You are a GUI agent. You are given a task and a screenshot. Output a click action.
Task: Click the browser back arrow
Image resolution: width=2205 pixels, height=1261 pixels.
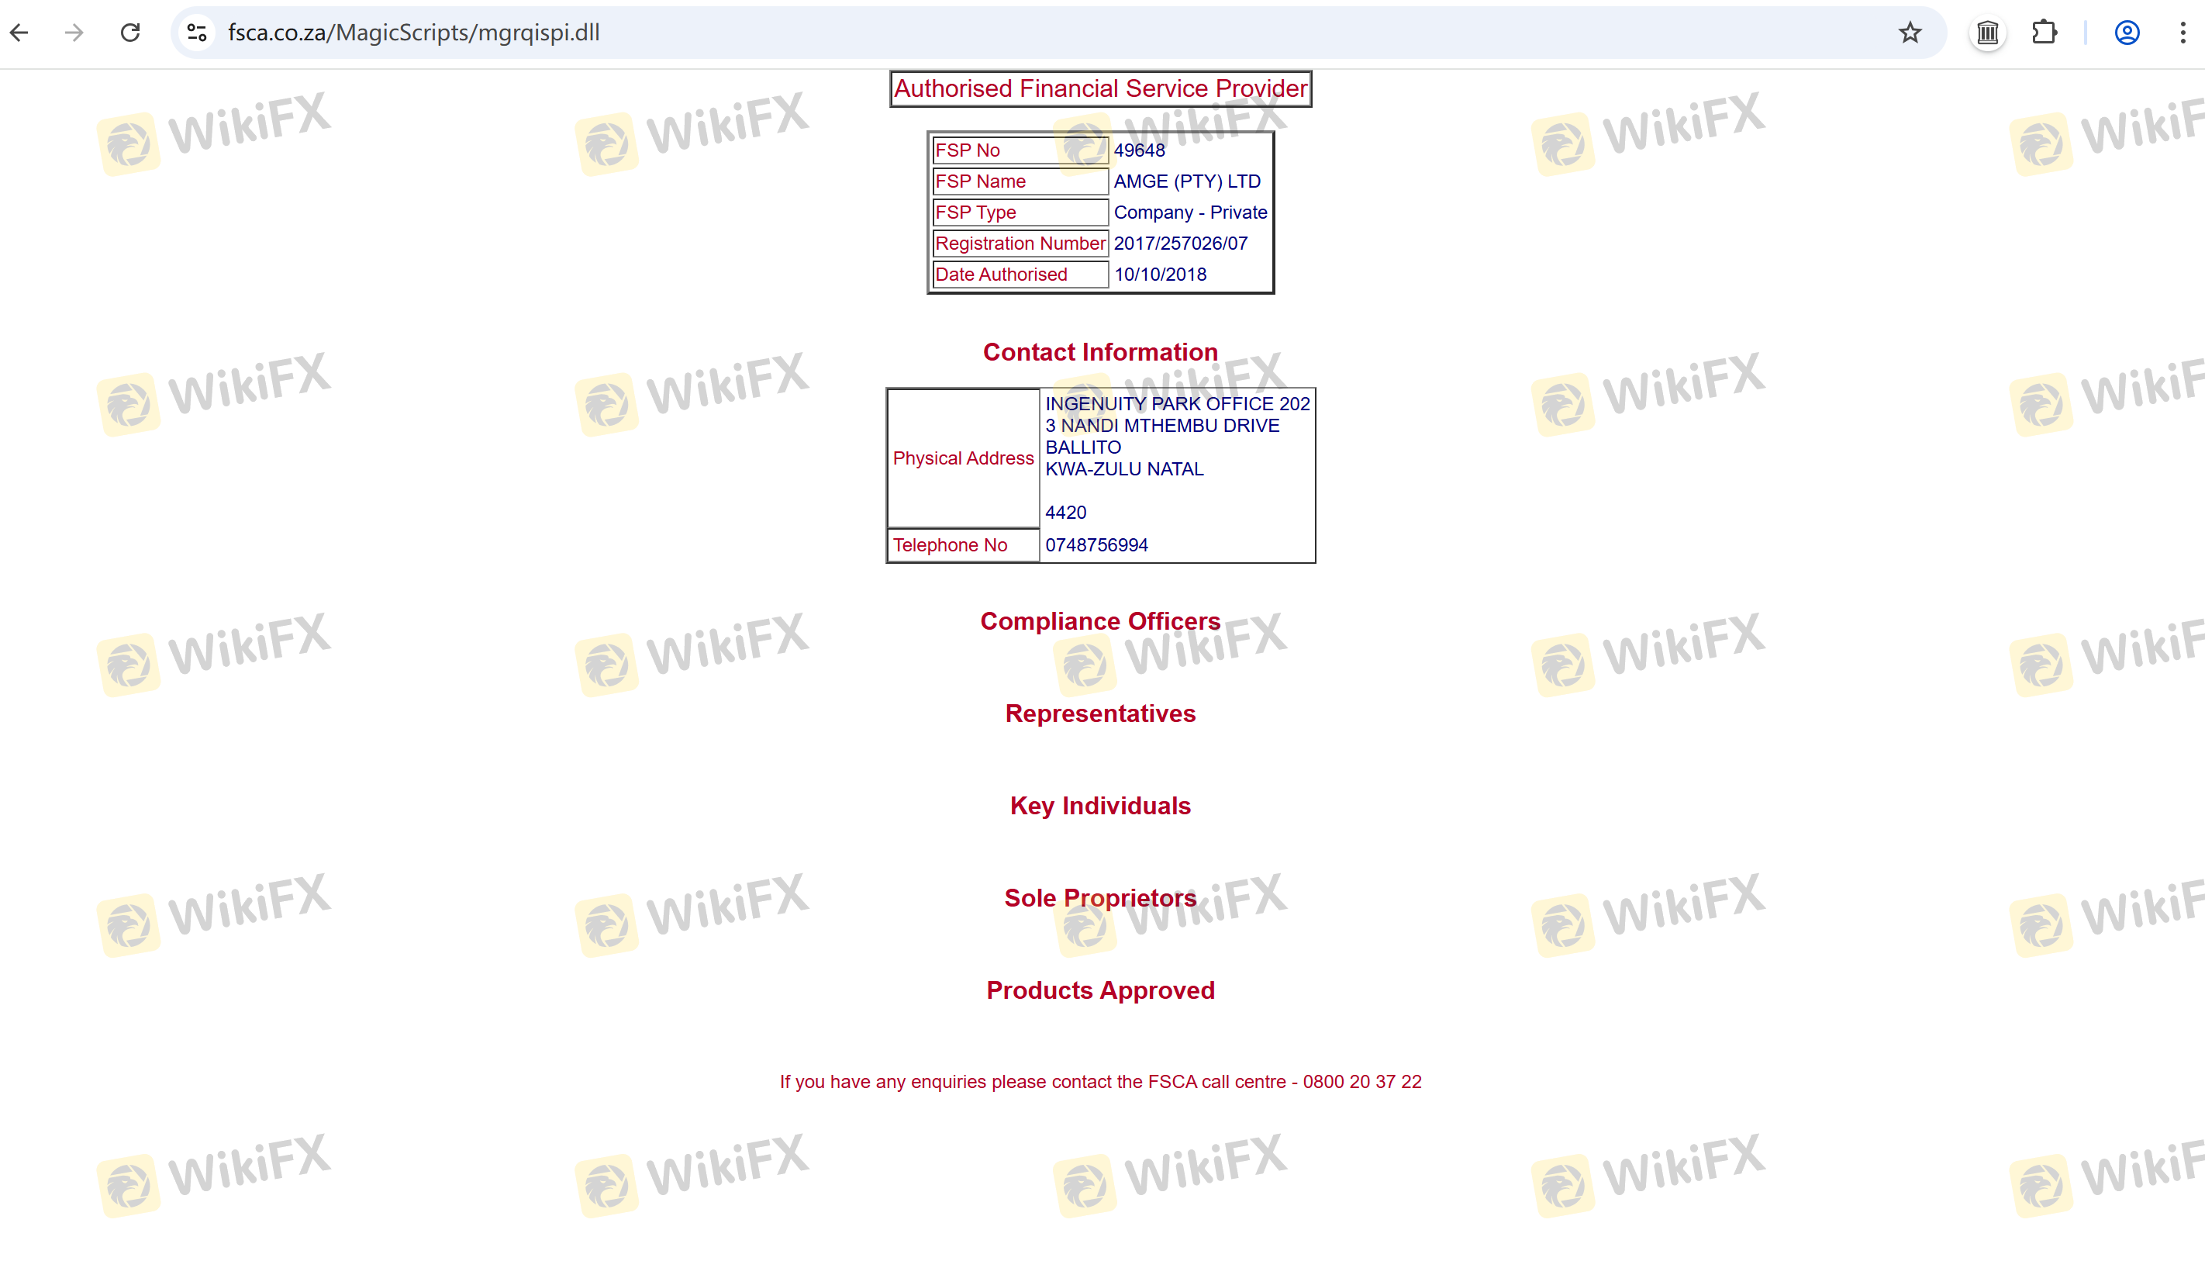[19, 33]
